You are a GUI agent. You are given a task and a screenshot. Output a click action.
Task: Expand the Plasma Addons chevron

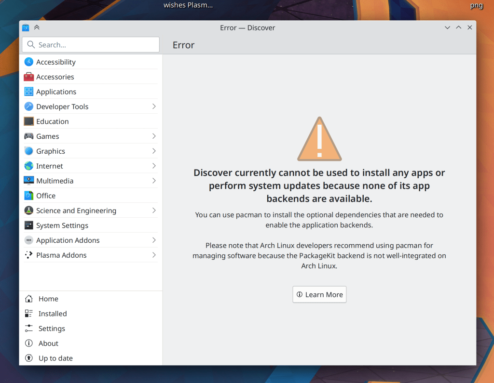point(154,255)
